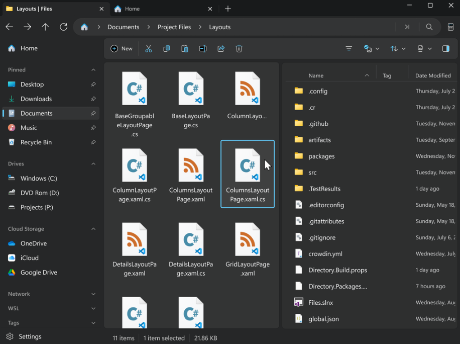Open OneDrive in the sidebar
Screen dimensions: 460x344
(50, 243)
